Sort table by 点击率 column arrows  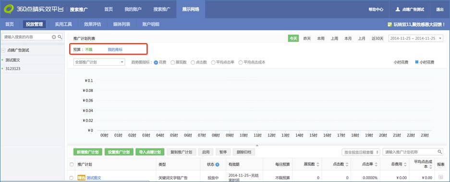point(376,165)
